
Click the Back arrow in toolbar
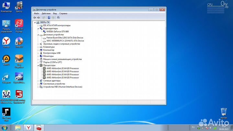click(34, 18)
